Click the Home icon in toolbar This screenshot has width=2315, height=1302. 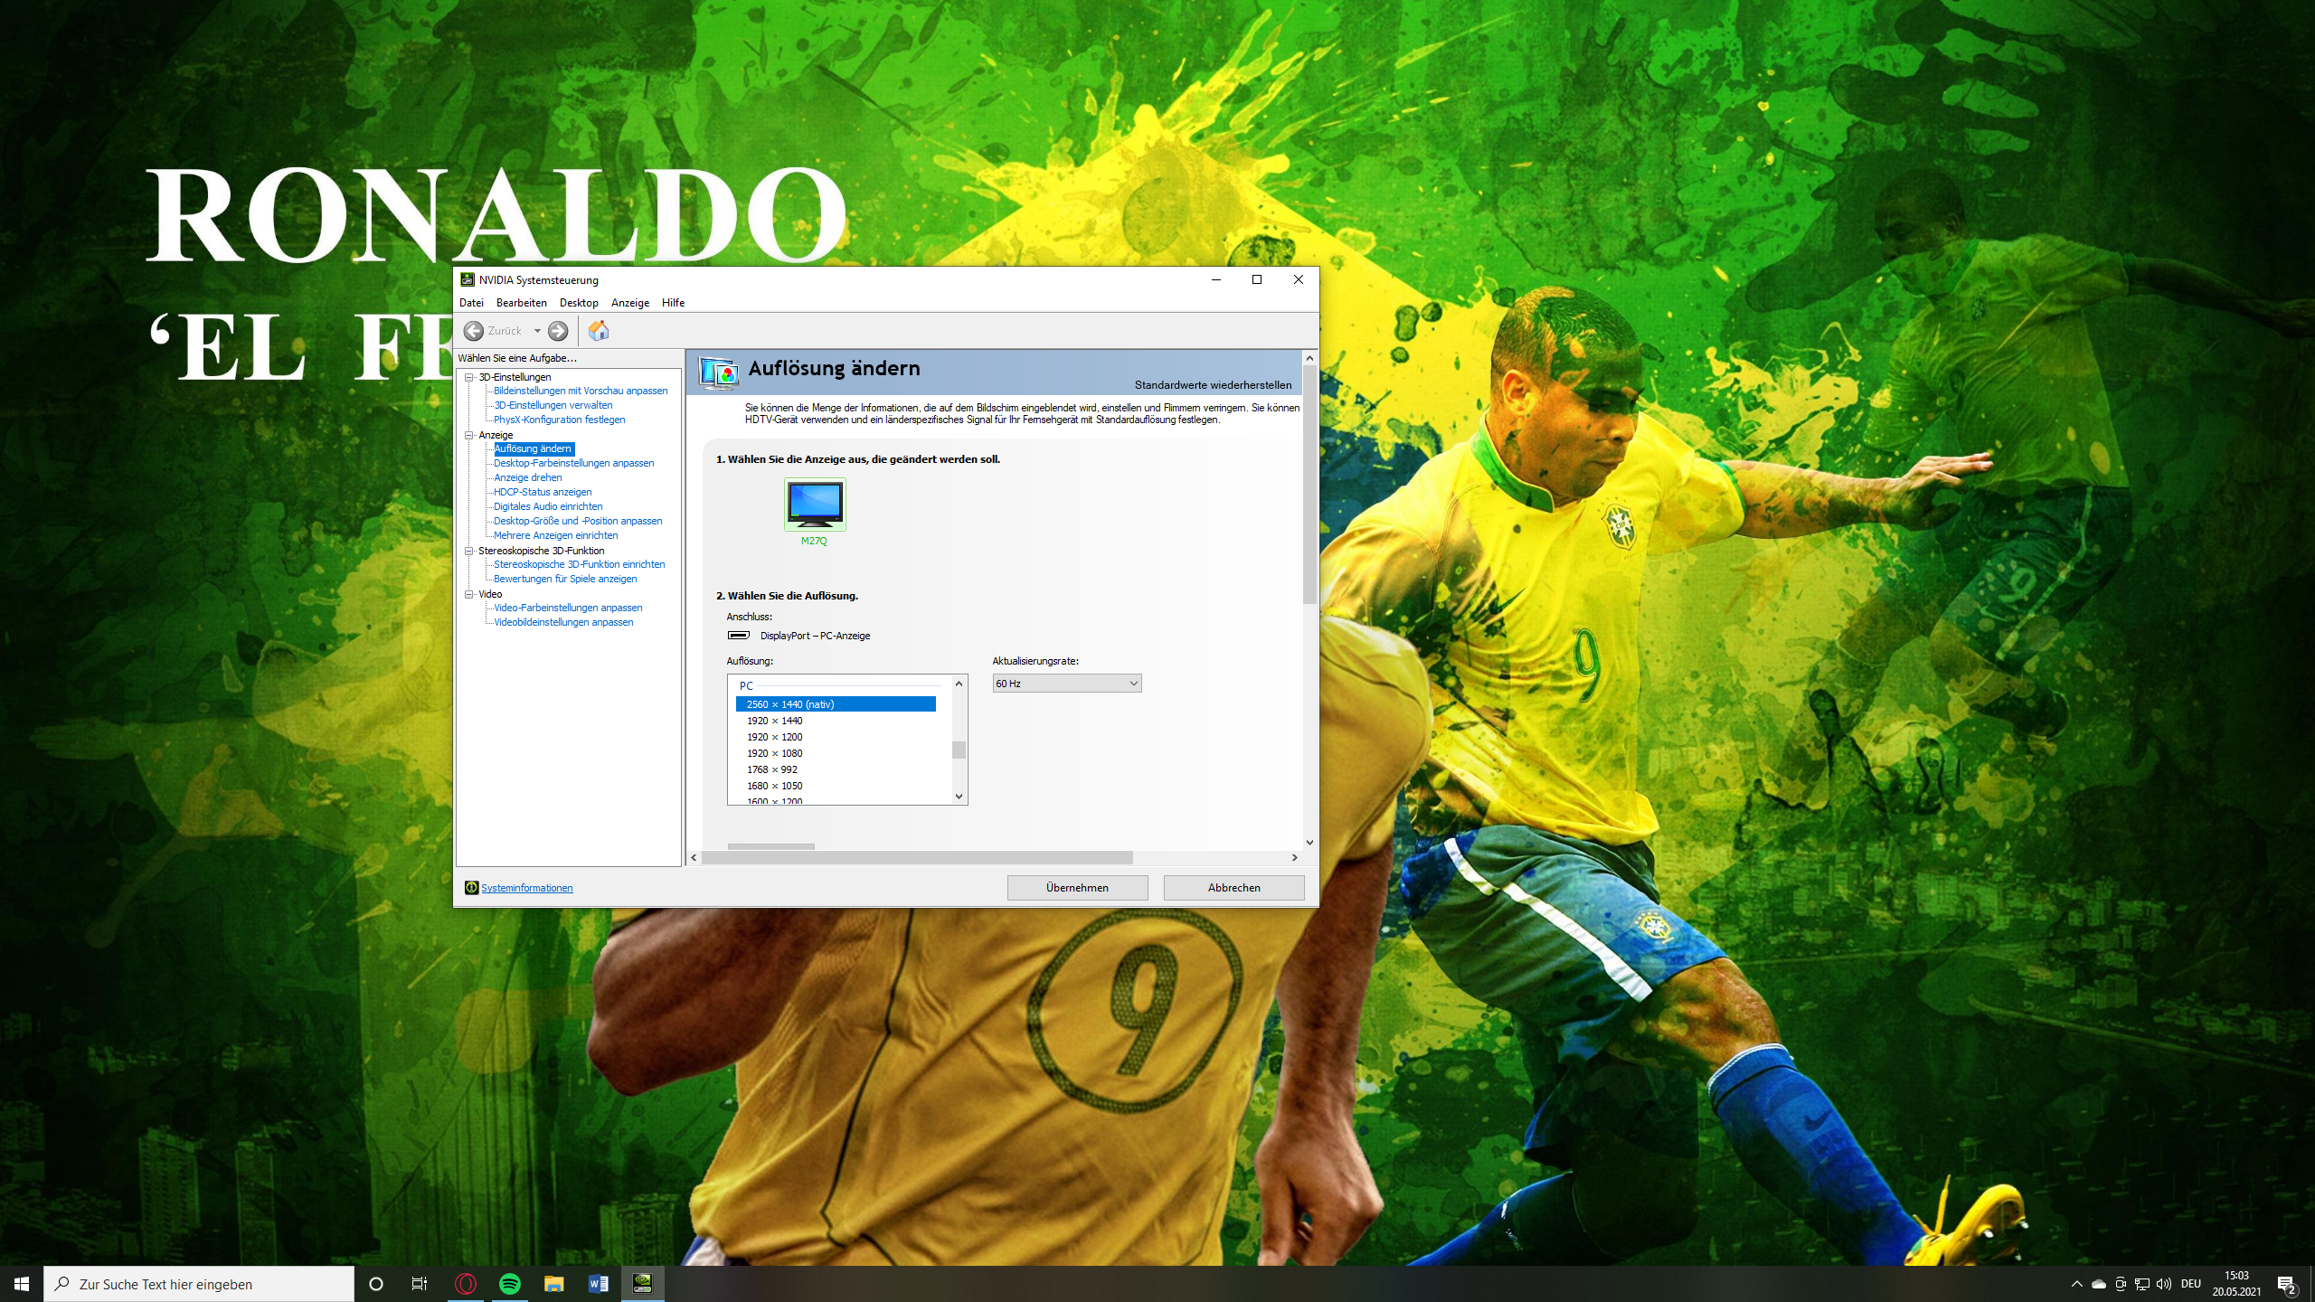click(599, 331)
